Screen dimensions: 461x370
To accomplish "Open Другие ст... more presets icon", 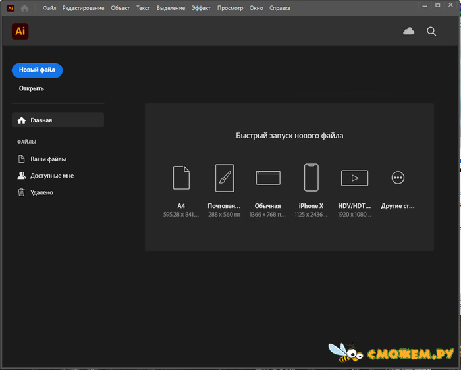I will pyautogui.click(x=398, y=178).
